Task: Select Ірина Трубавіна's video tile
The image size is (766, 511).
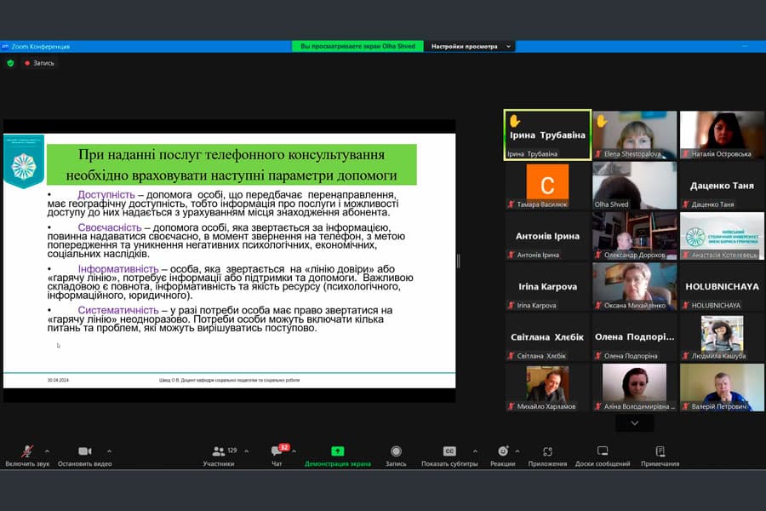Action: [x=547, y=135]
